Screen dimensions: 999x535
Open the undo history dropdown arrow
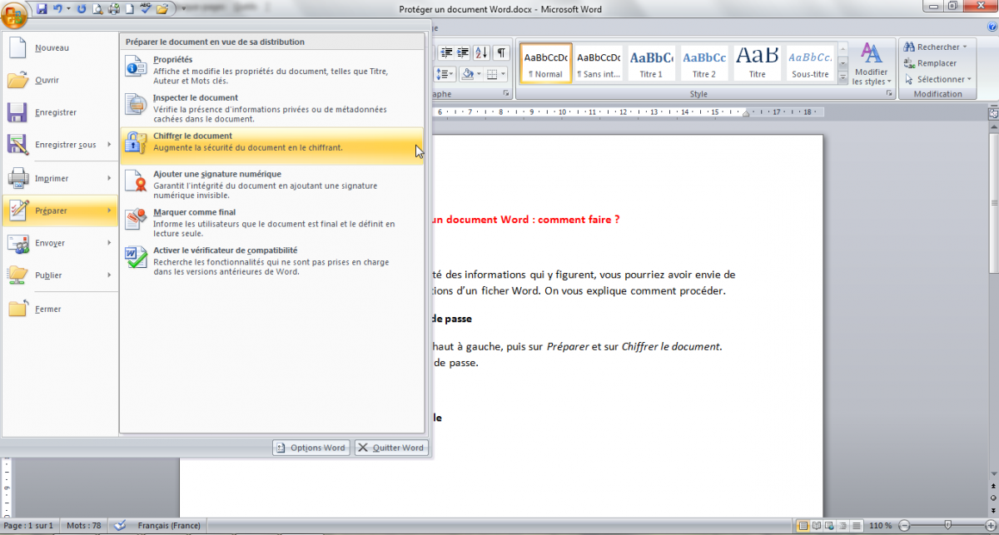pos(67,9)
